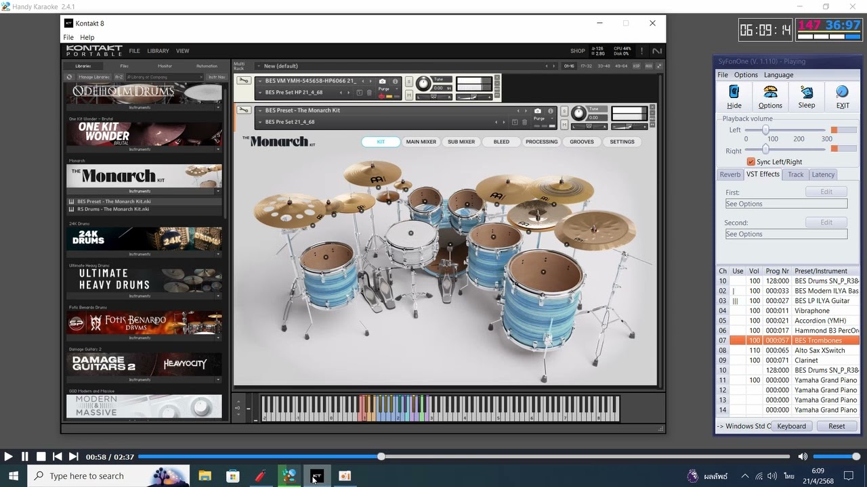Open Kontakt LIBRARY menu

point(158,51)
